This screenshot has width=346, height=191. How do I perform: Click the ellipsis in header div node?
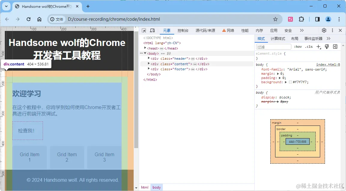tap(193, 59)
